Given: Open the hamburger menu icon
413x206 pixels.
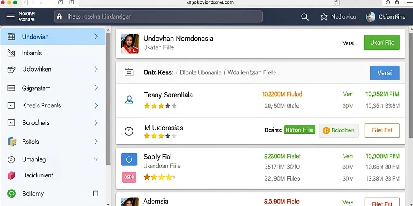Looking at the screenshot, I should pos(10,16).
